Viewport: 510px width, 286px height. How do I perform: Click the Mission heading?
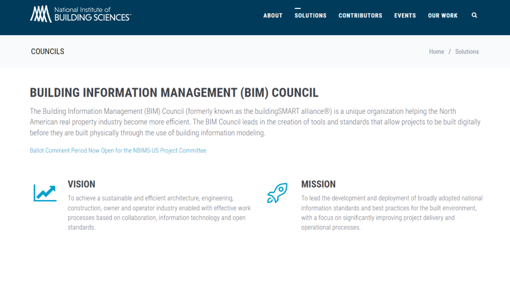(x=318, y=184)
